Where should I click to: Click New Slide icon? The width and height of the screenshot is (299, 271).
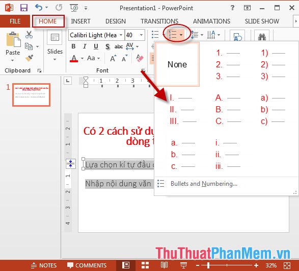pyautogui.click(x=55, y=37)
